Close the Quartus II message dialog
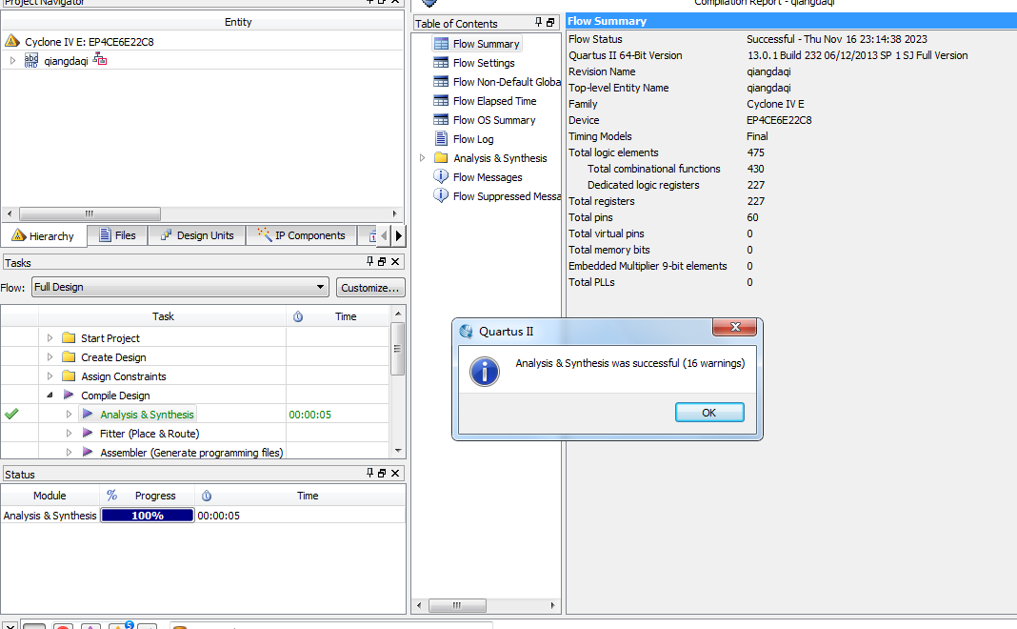Viewport: 1017px width, 629px height. point(734,327)
